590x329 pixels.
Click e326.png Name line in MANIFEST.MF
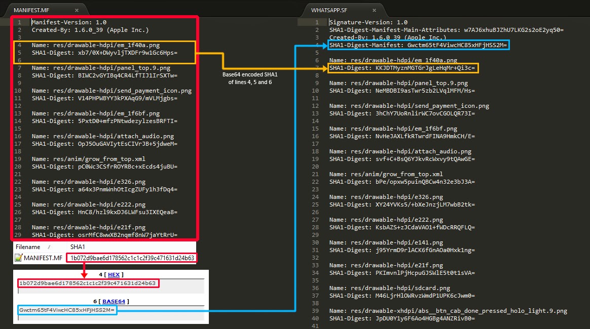(x=88, y=182)
